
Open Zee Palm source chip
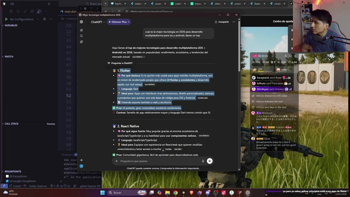point(178,149)
